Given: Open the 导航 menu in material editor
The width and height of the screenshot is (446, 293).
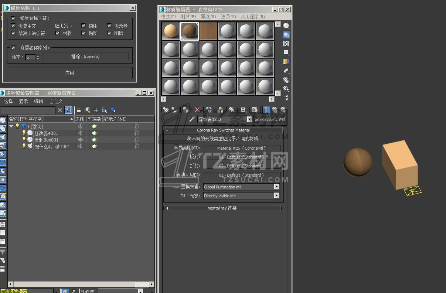Looking at the screenshot, I should pos(208,17).
